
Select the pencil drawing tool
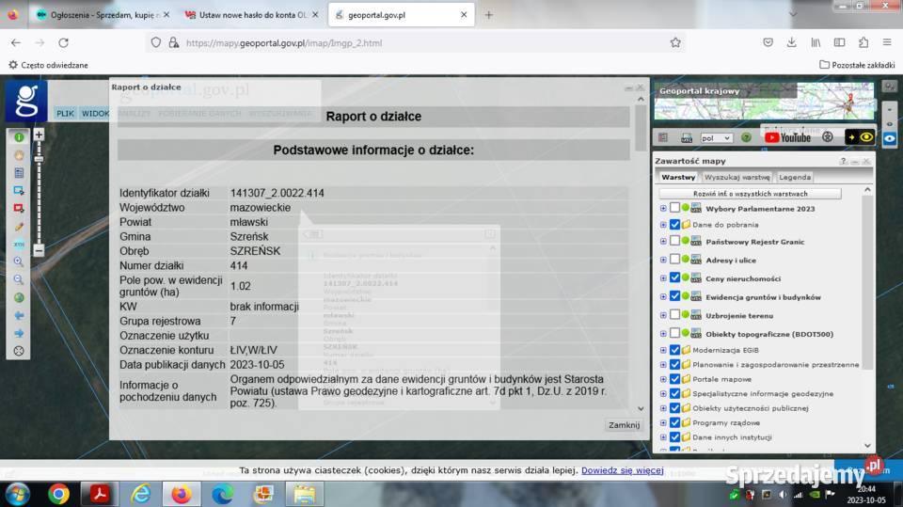pyautogui.click(x=19, y=227)
